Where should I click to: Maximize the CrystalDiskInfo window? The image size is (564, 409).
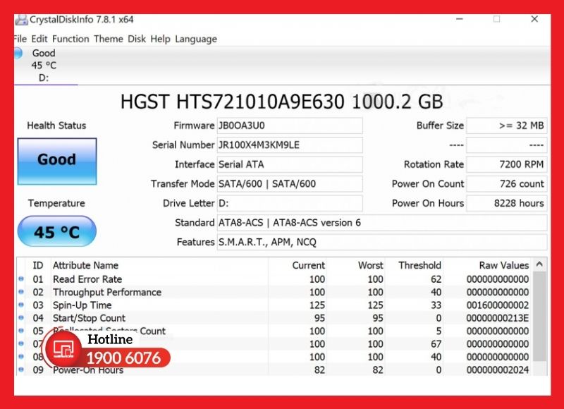pos(497,19)
